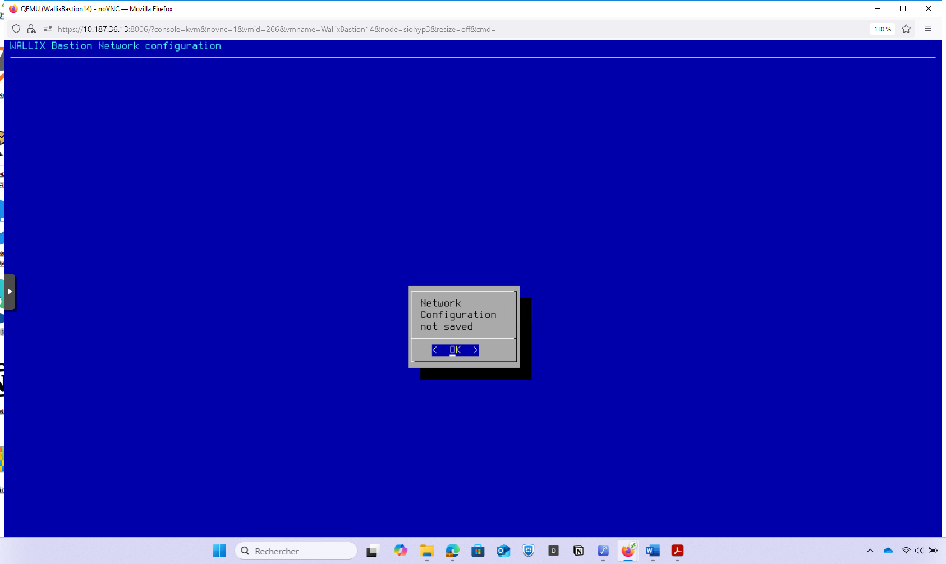
Task: Open the volume control in system tray
Action: coord(919,551)
